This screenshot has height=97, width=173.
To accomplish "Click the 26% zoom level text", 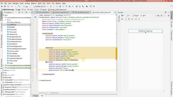I will 158,16.
